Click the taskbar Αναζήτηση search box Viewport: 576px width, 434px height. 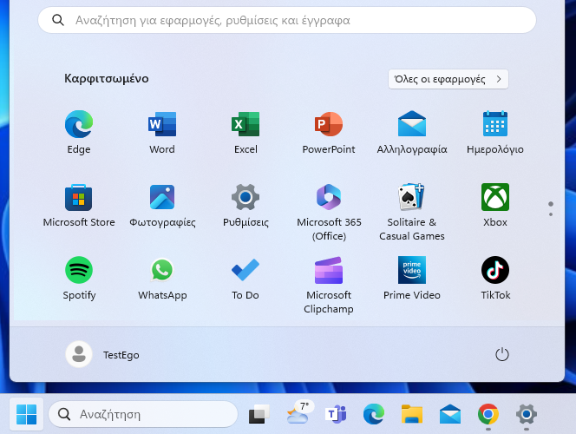click(143, 414)
